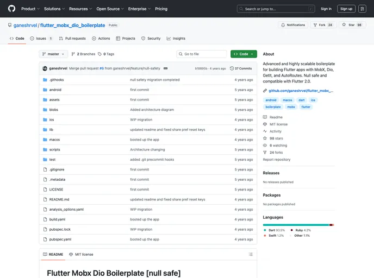Focus the Search or jump to field
374x278 pixels.
(x=276, y=9)
